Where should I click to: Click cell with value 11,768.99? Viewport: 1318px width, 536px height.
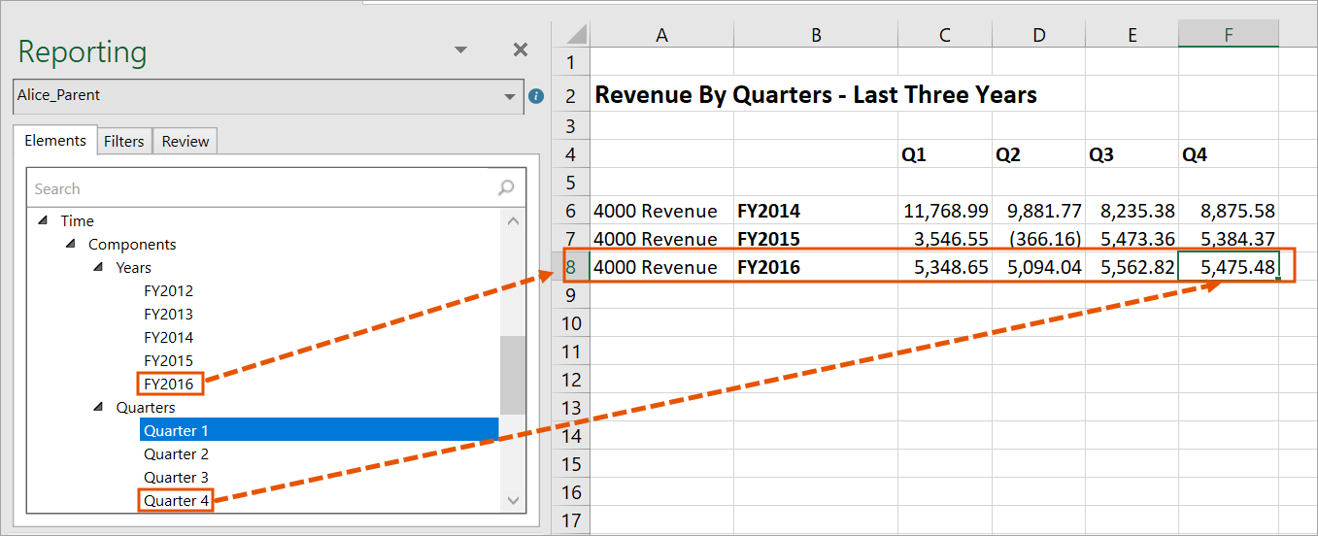(x=944, y=211)
